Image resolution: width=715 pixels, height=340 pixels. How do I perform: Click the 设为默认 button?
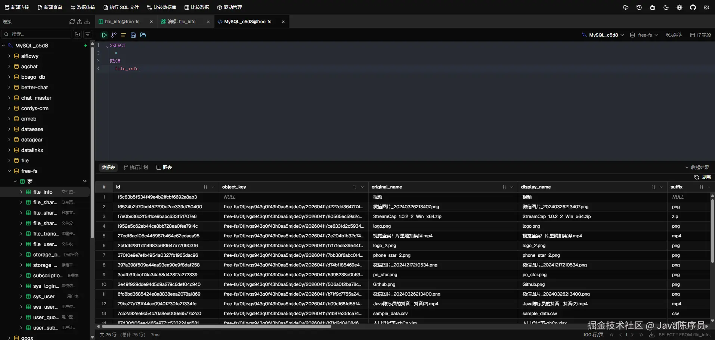[x=674, y=35]
